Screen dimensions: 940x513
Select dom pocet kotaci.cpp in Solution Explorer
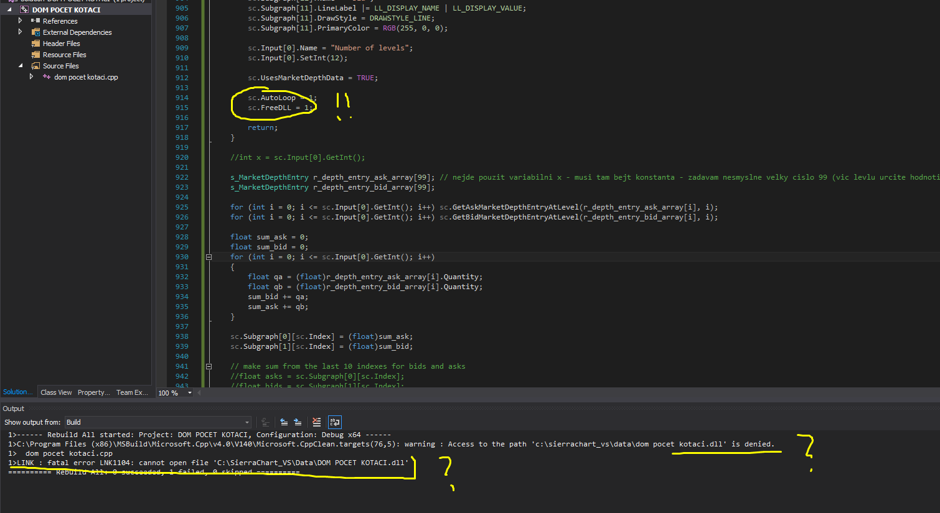pos(86,77)
